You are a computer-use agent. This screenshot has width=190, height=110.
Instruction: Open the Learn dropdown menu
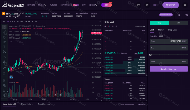(93, 5)
